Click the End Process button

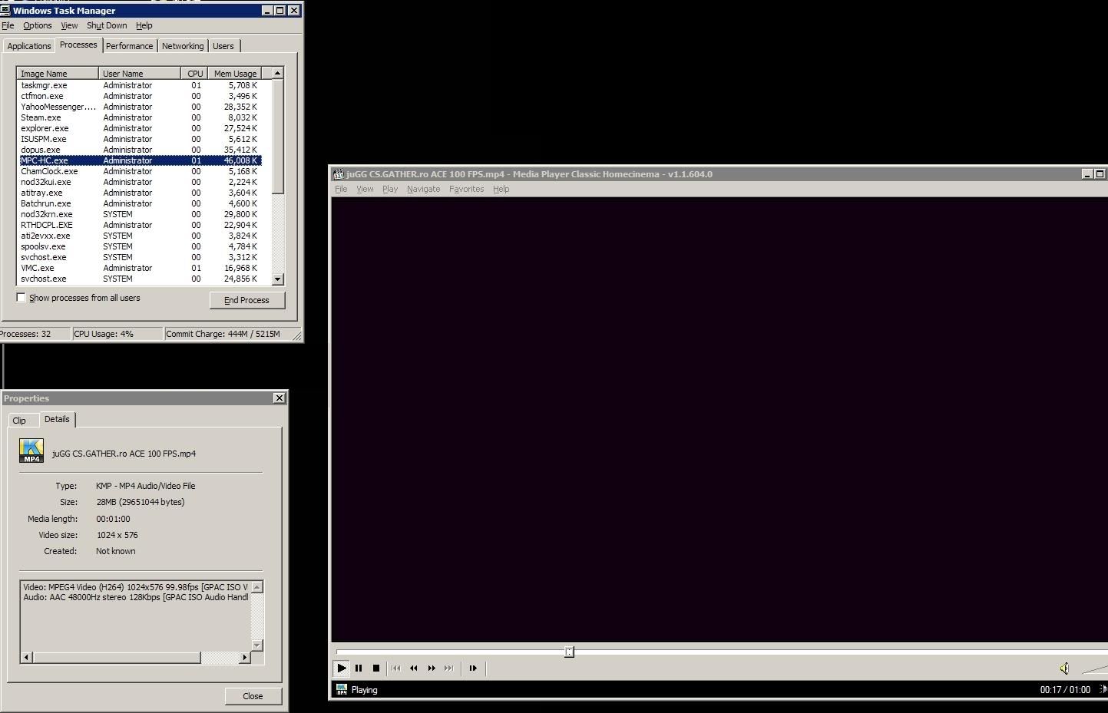tap(246, 300)
